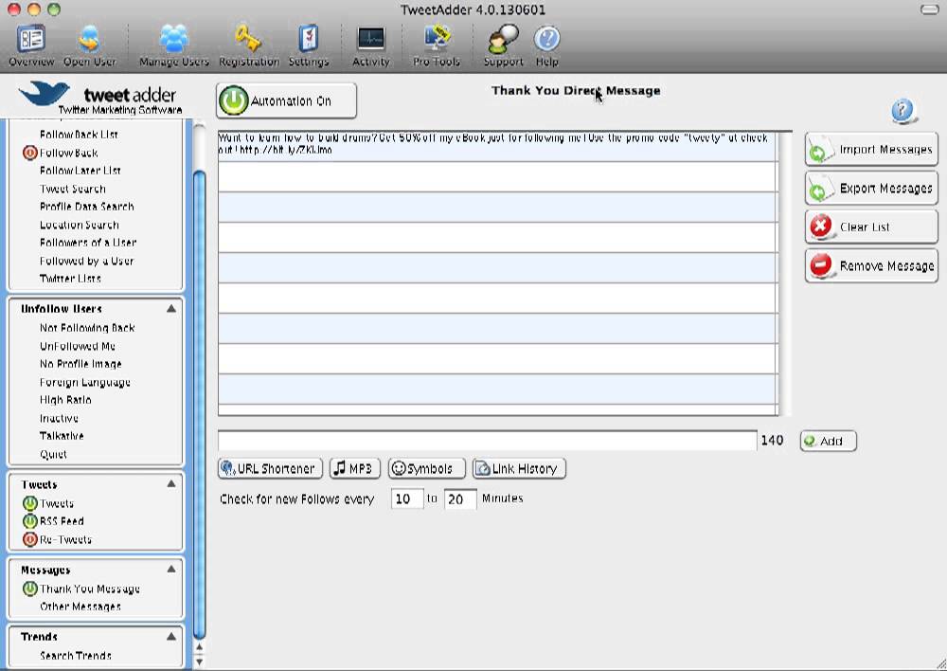Click the message list vertical scrollbar
Image resolution: width=947 pixels, height=671 pixels.
point(784,273)
